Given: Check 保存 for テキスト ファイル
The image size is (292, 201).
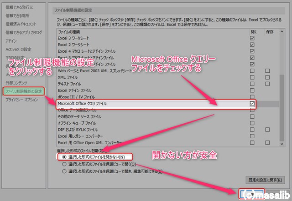Looking at the screenshot, I should (267, 84).
